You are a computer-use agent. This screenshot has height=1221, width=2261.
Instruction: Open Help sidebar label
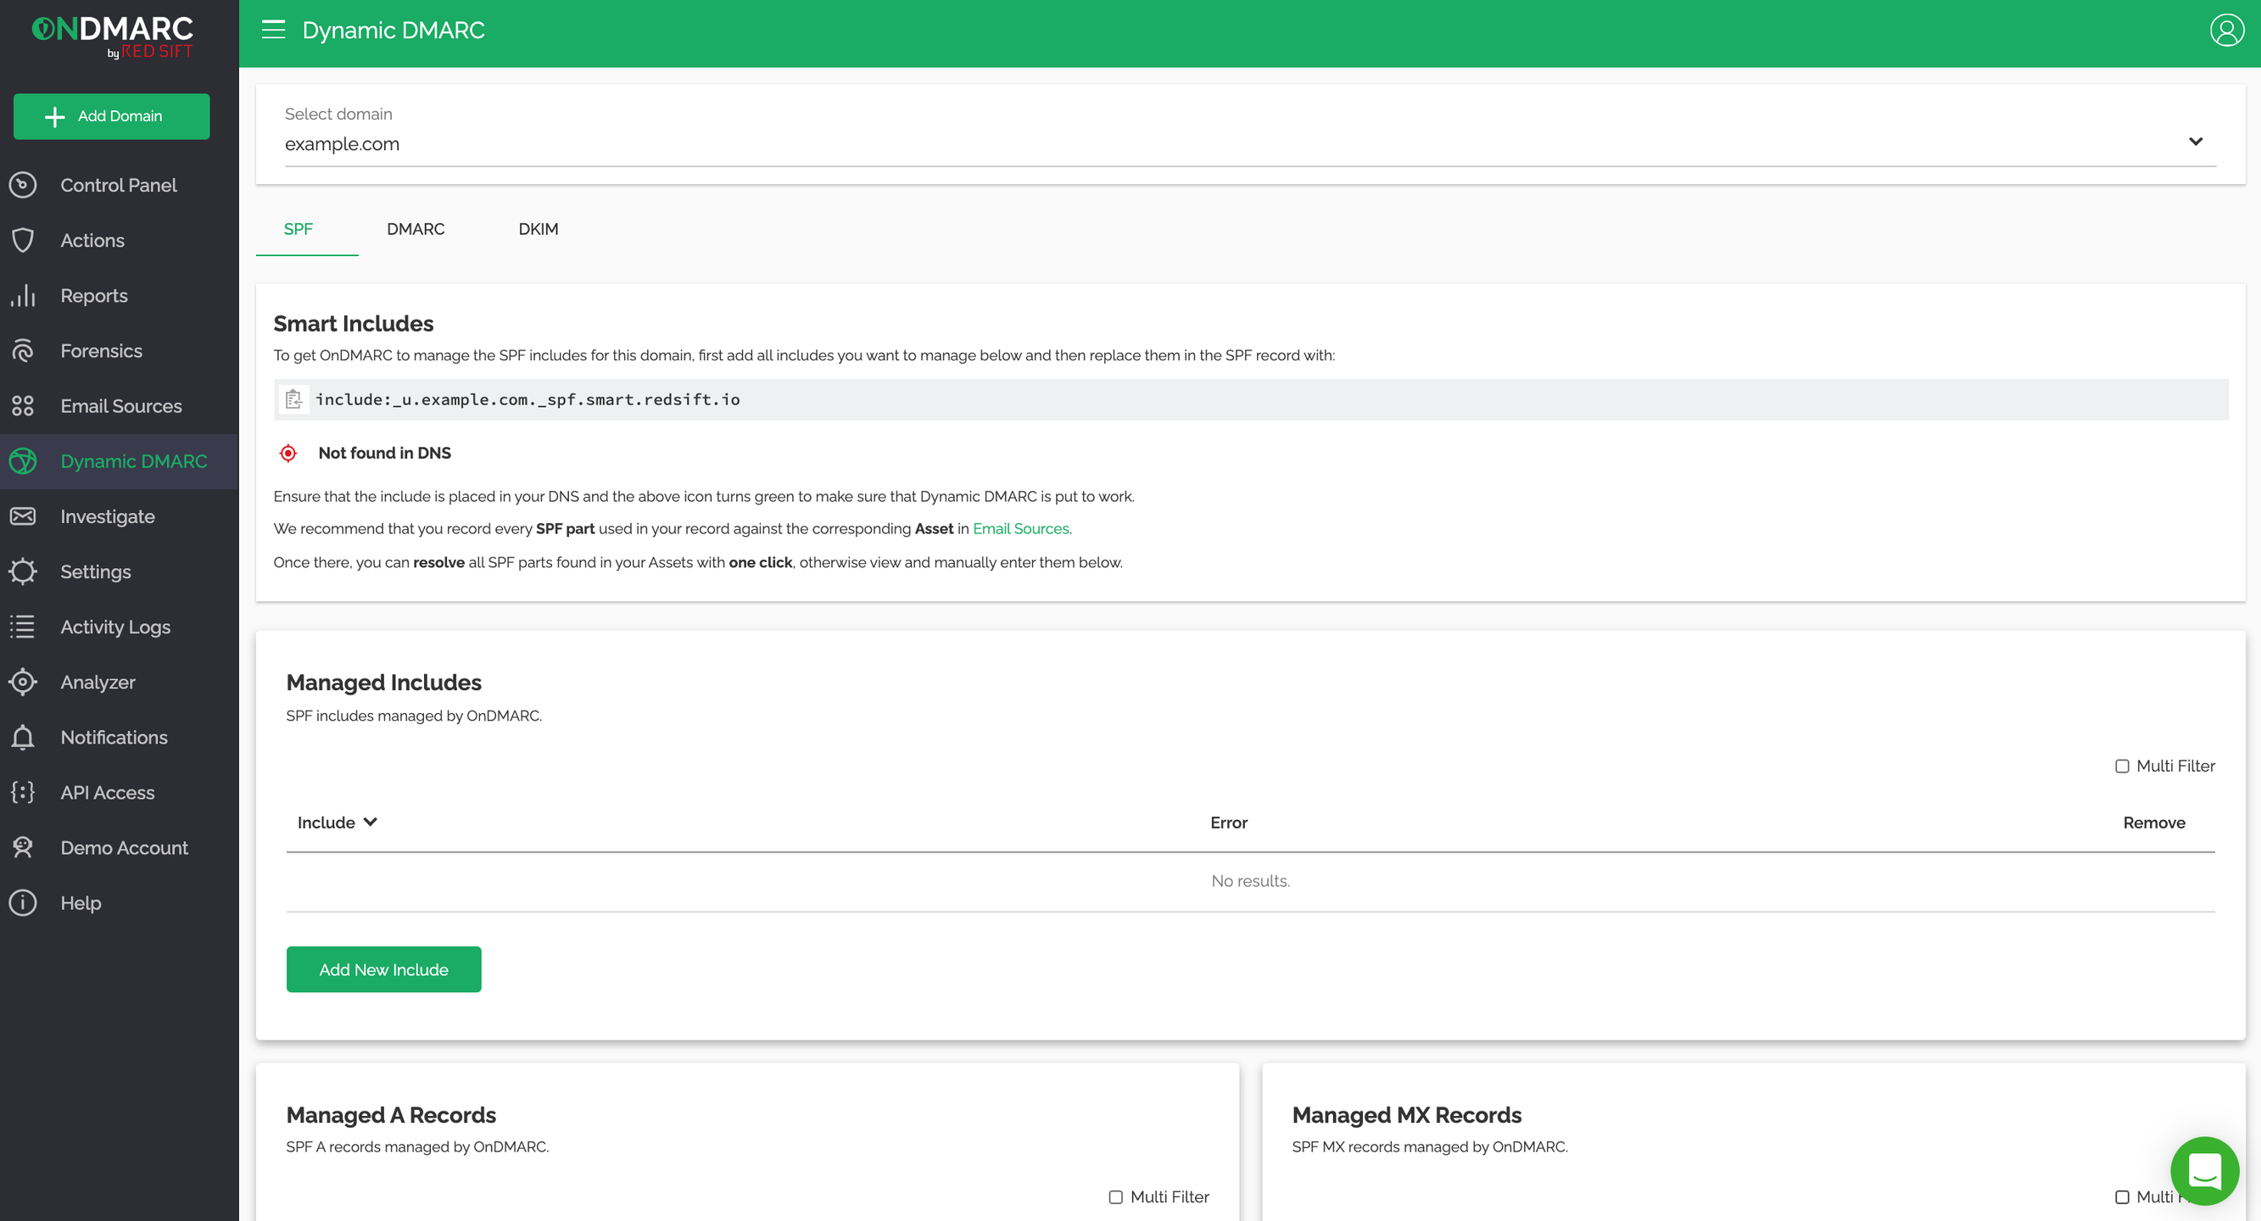click(81, 903)
